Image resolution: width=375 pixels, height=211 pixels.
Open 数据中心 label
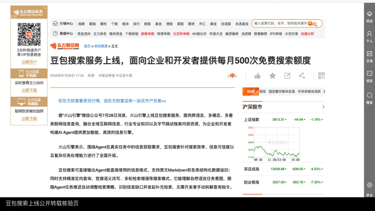tap(66, 33)
